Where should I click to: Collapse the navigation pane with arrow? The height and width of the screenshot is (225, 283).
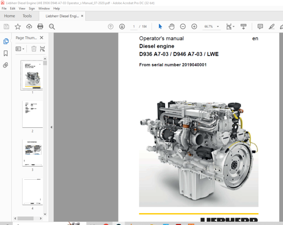point(51,127)
